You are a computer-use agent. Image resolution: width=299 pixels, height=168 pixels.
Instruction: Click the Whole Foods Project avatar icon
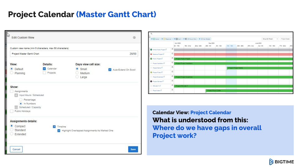click(151, 49)
